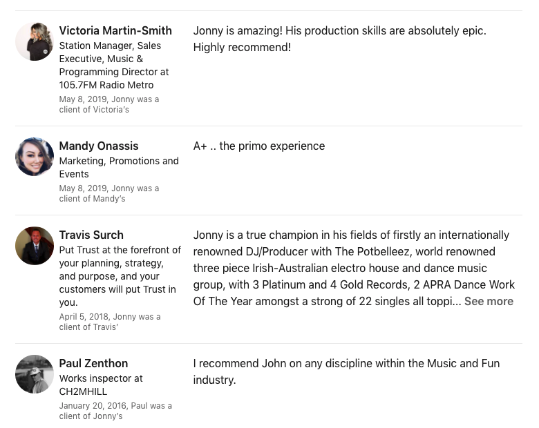Click Travis's recommendation about The Potbelleez
Viewport: 539px width, 428px height.
[x=354, y=268]
